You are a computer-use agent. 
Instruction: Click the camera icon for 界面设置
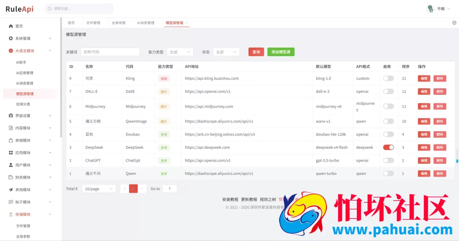(11, 115)
